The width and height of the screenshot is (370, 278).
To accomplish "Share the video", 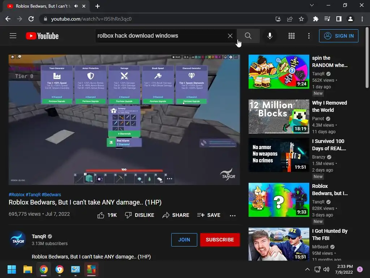I will click(x=176, y=215).
